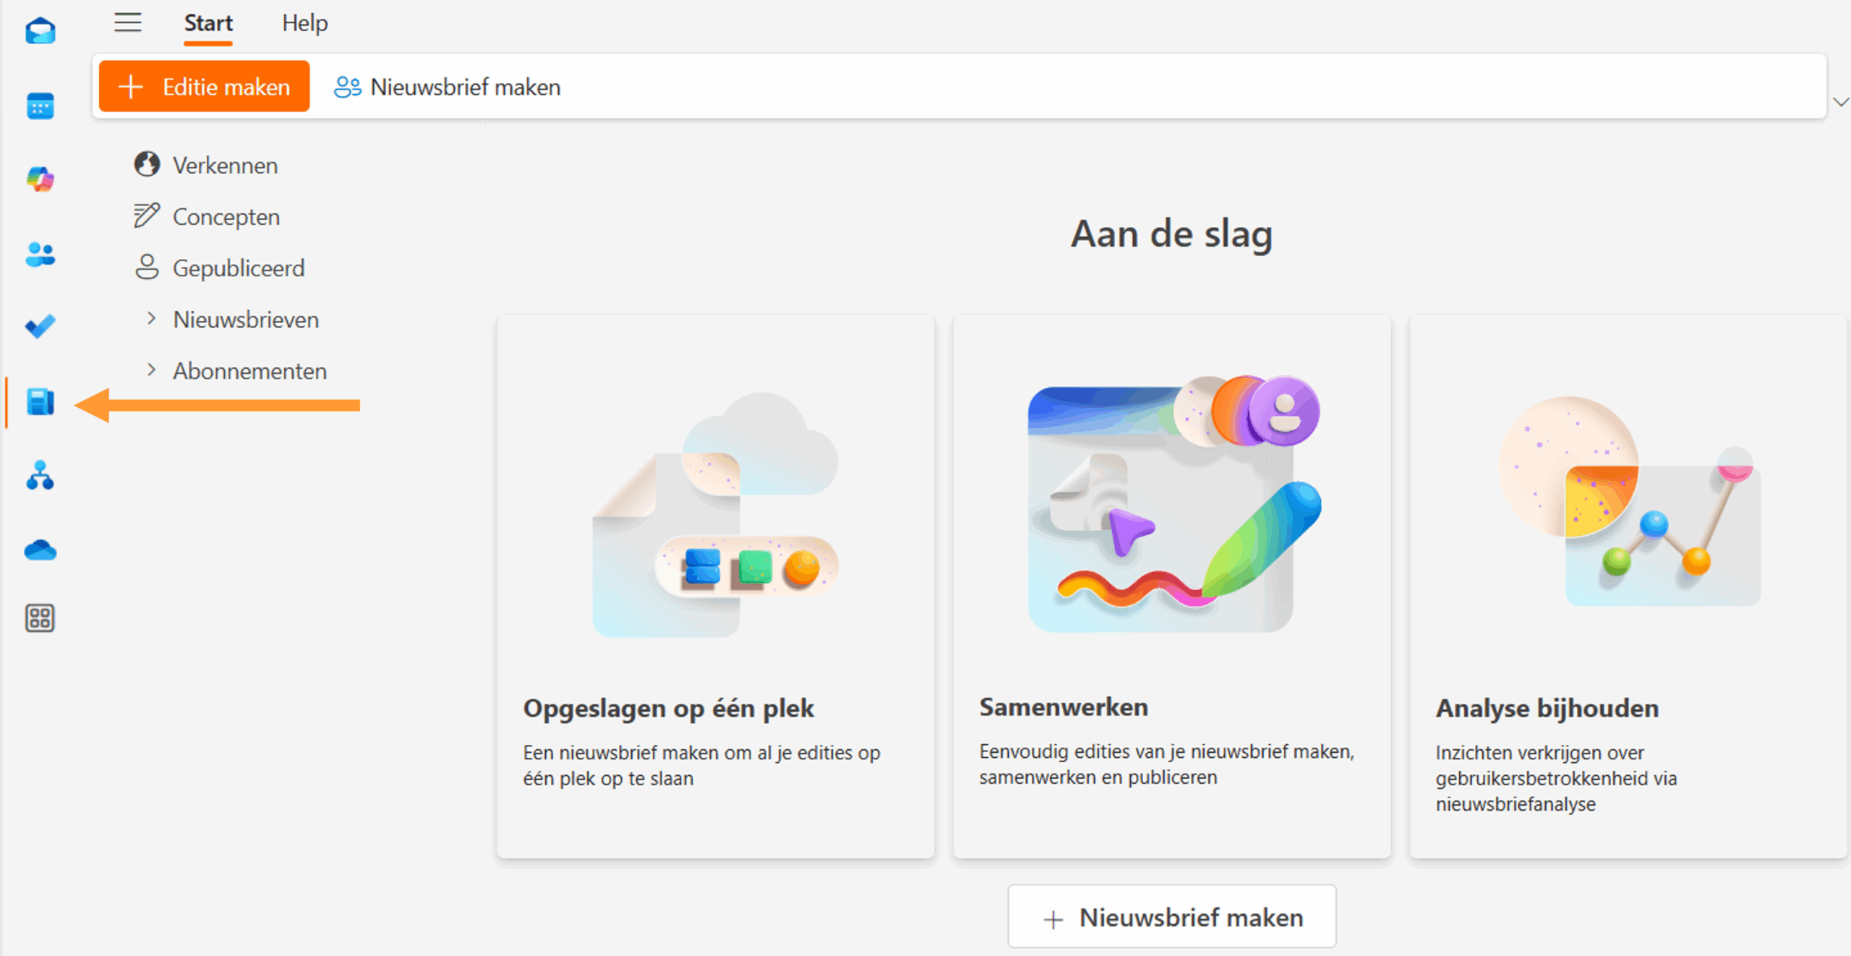Image resolution: width=1851 pixels, height=956 pixels.
Task: Toggle the hamburger navigation pane
Action: pos(128,23)
